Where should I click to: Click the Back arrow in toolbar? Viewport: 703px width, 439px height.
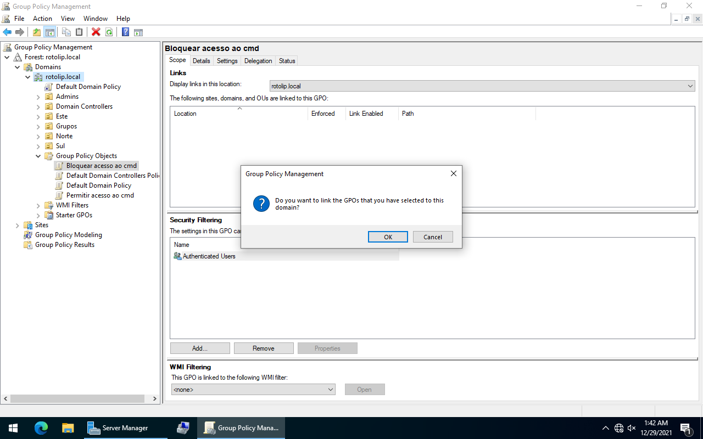7,32
